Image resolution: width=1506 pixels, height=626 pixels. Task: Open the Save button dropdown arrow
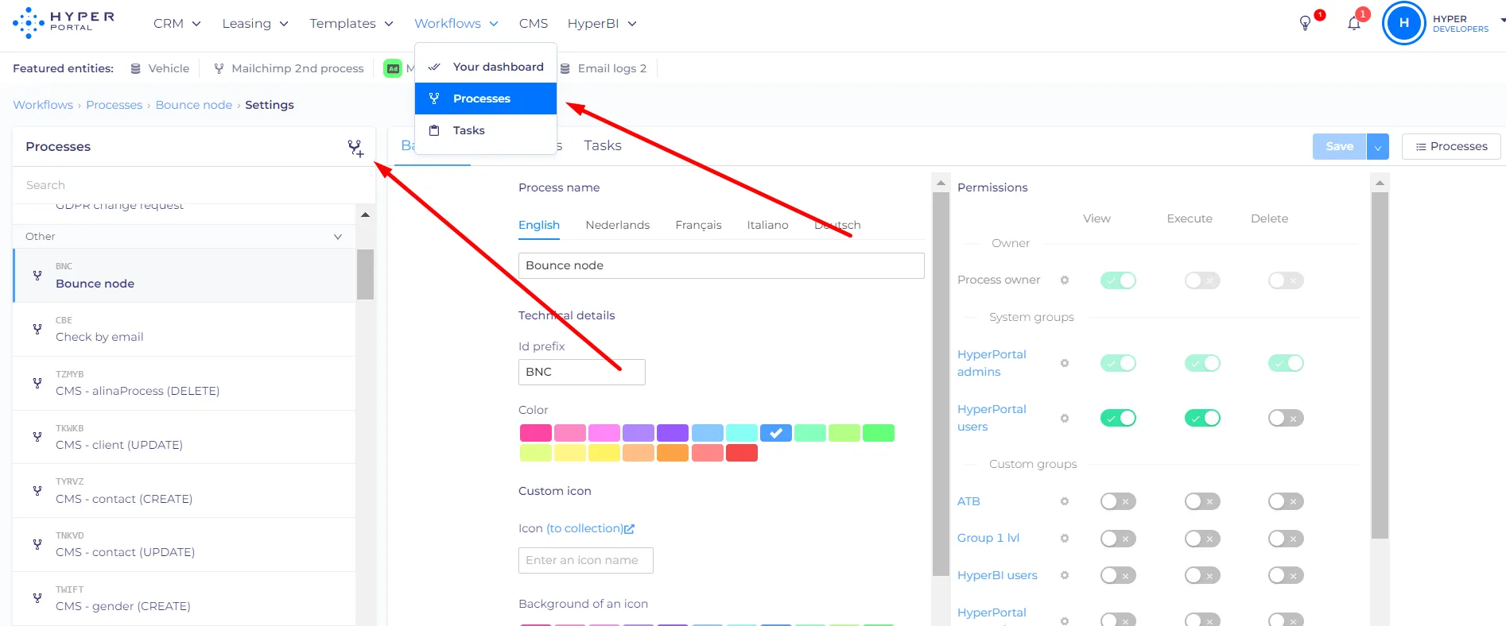[x=1378, y=147]
